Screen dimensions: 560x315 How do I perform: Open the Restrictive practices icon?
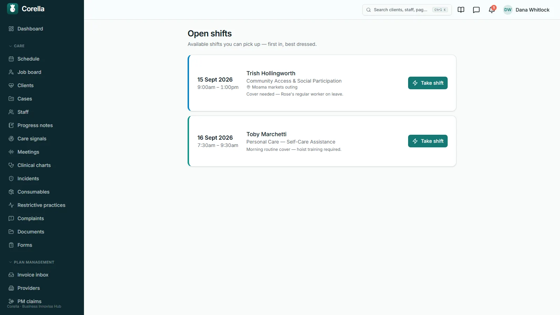[x=11, y=205]
